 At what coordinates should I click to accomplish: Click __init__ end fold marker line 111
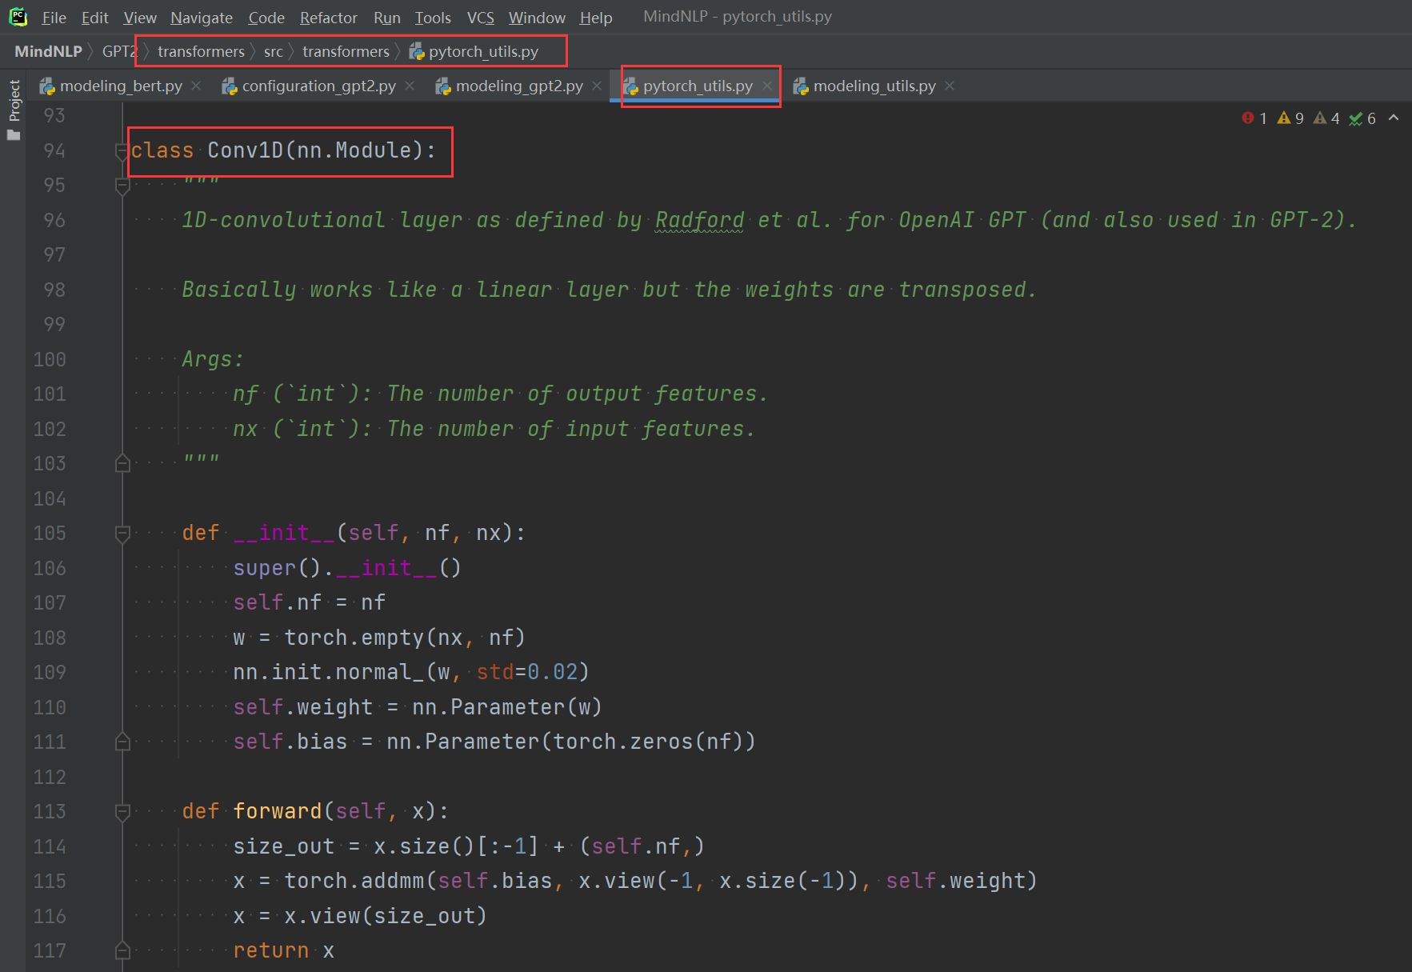point(122,742)
